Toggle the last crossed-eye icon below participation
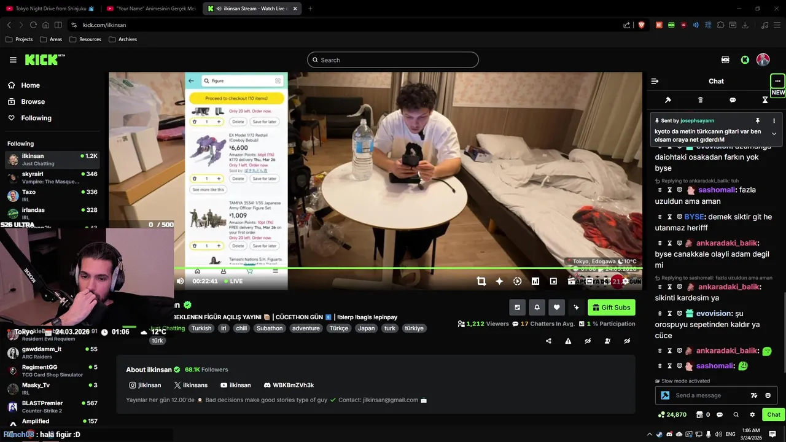The image size is (786, 442). (x=627, y=341)
